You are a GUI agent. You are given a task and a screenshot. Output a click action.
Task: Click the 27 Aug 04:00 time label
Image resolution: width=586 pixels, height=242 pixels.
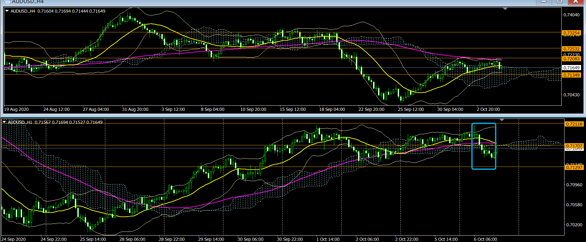tap(96, 109)
